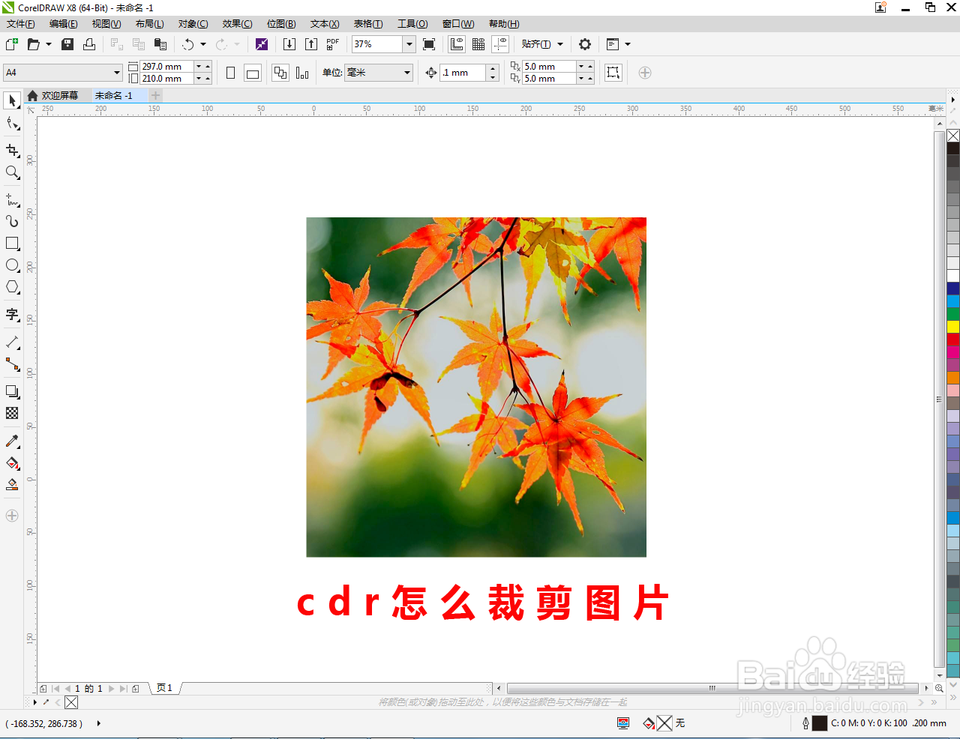This screenshot has height=739, width=960.
Task: Open the zoom level dropdown showing 37%
Action: point(409,44)
